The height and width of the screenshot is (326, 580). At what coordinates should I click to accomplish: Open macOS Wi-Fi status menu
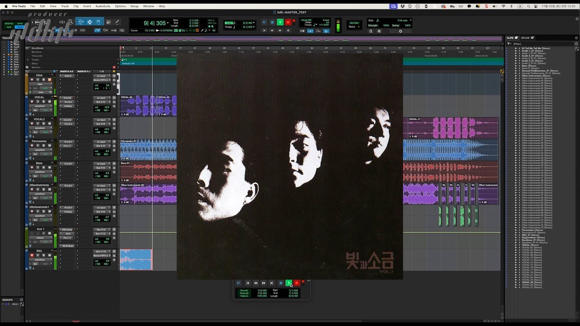503,6
